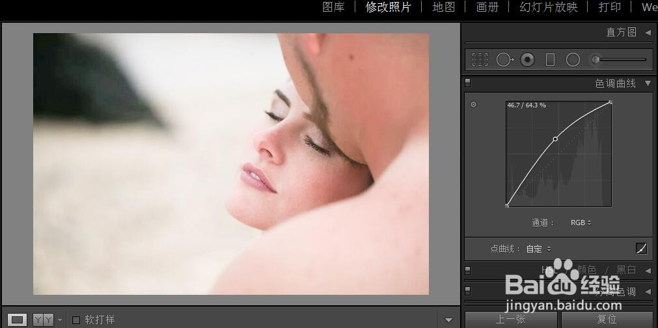Click the 46.7 / 64.3 % curve readout

527,105
